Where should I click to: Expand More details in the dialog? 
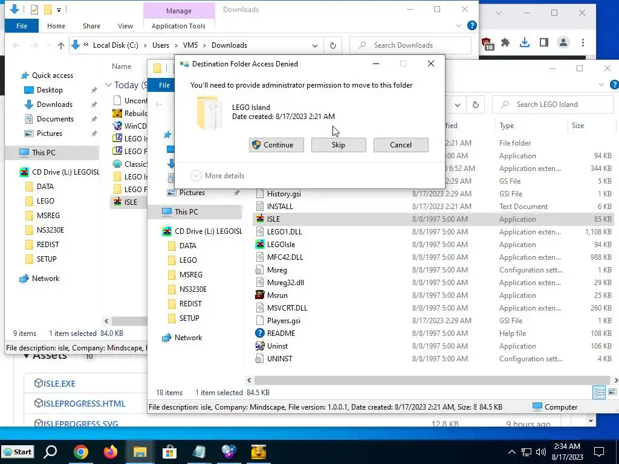tap(217, 176)
